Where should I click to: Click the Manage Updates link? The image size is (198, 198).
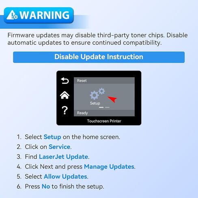coord(109,167)
